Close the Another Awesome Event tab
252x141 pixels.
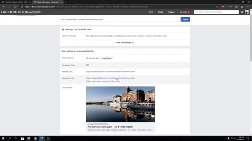pos(30,2)
